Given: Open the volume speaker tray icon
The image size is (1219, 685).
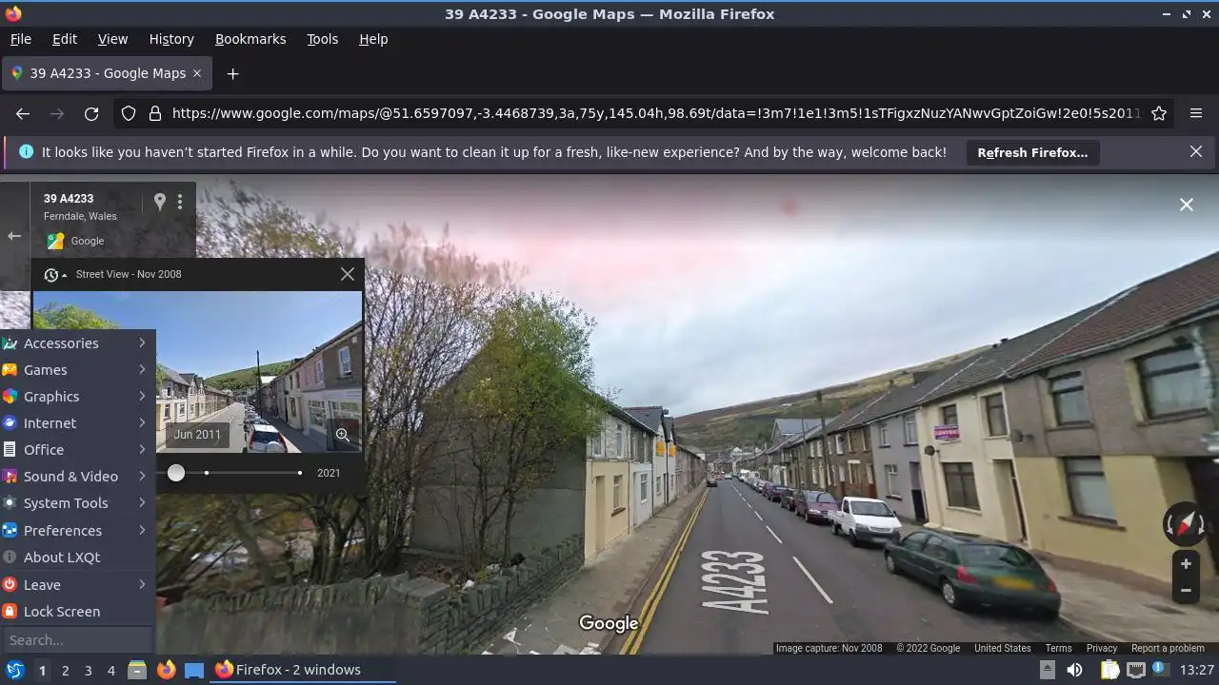Looking at the screenshot, I should point(1074,670).
